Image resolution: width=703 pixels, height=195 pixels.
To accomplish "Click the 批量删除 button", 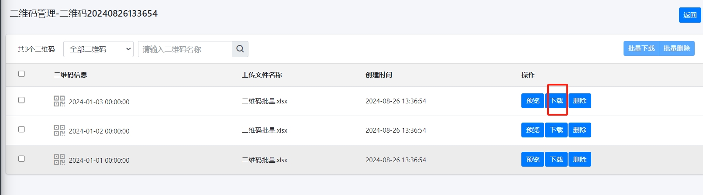I will 676,48.
